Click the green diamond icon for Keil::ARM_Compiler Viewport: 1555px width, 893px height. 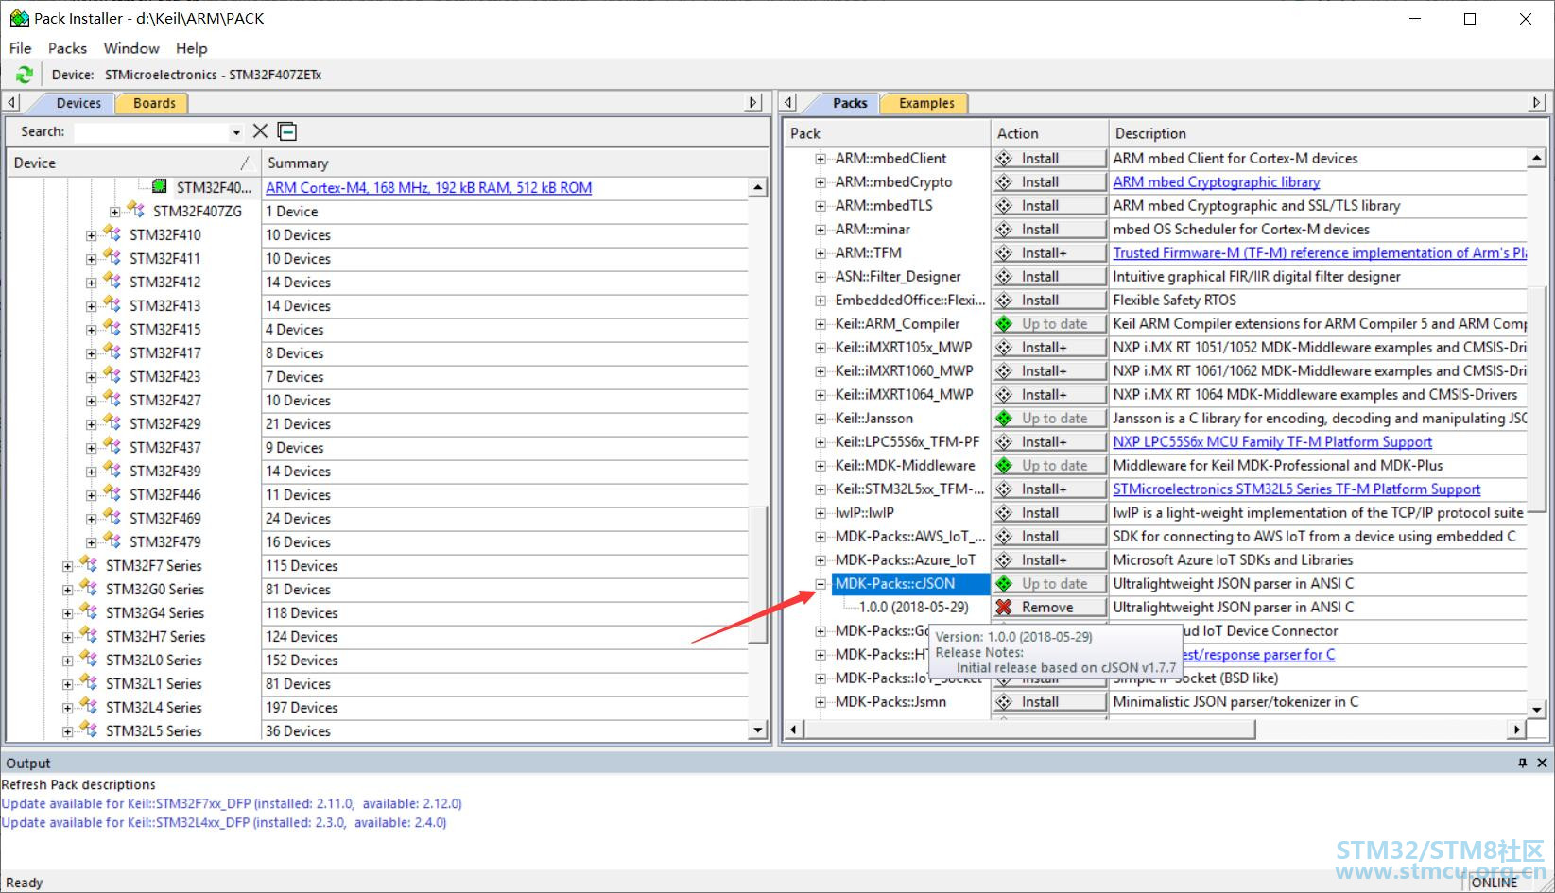[1004, 323]
